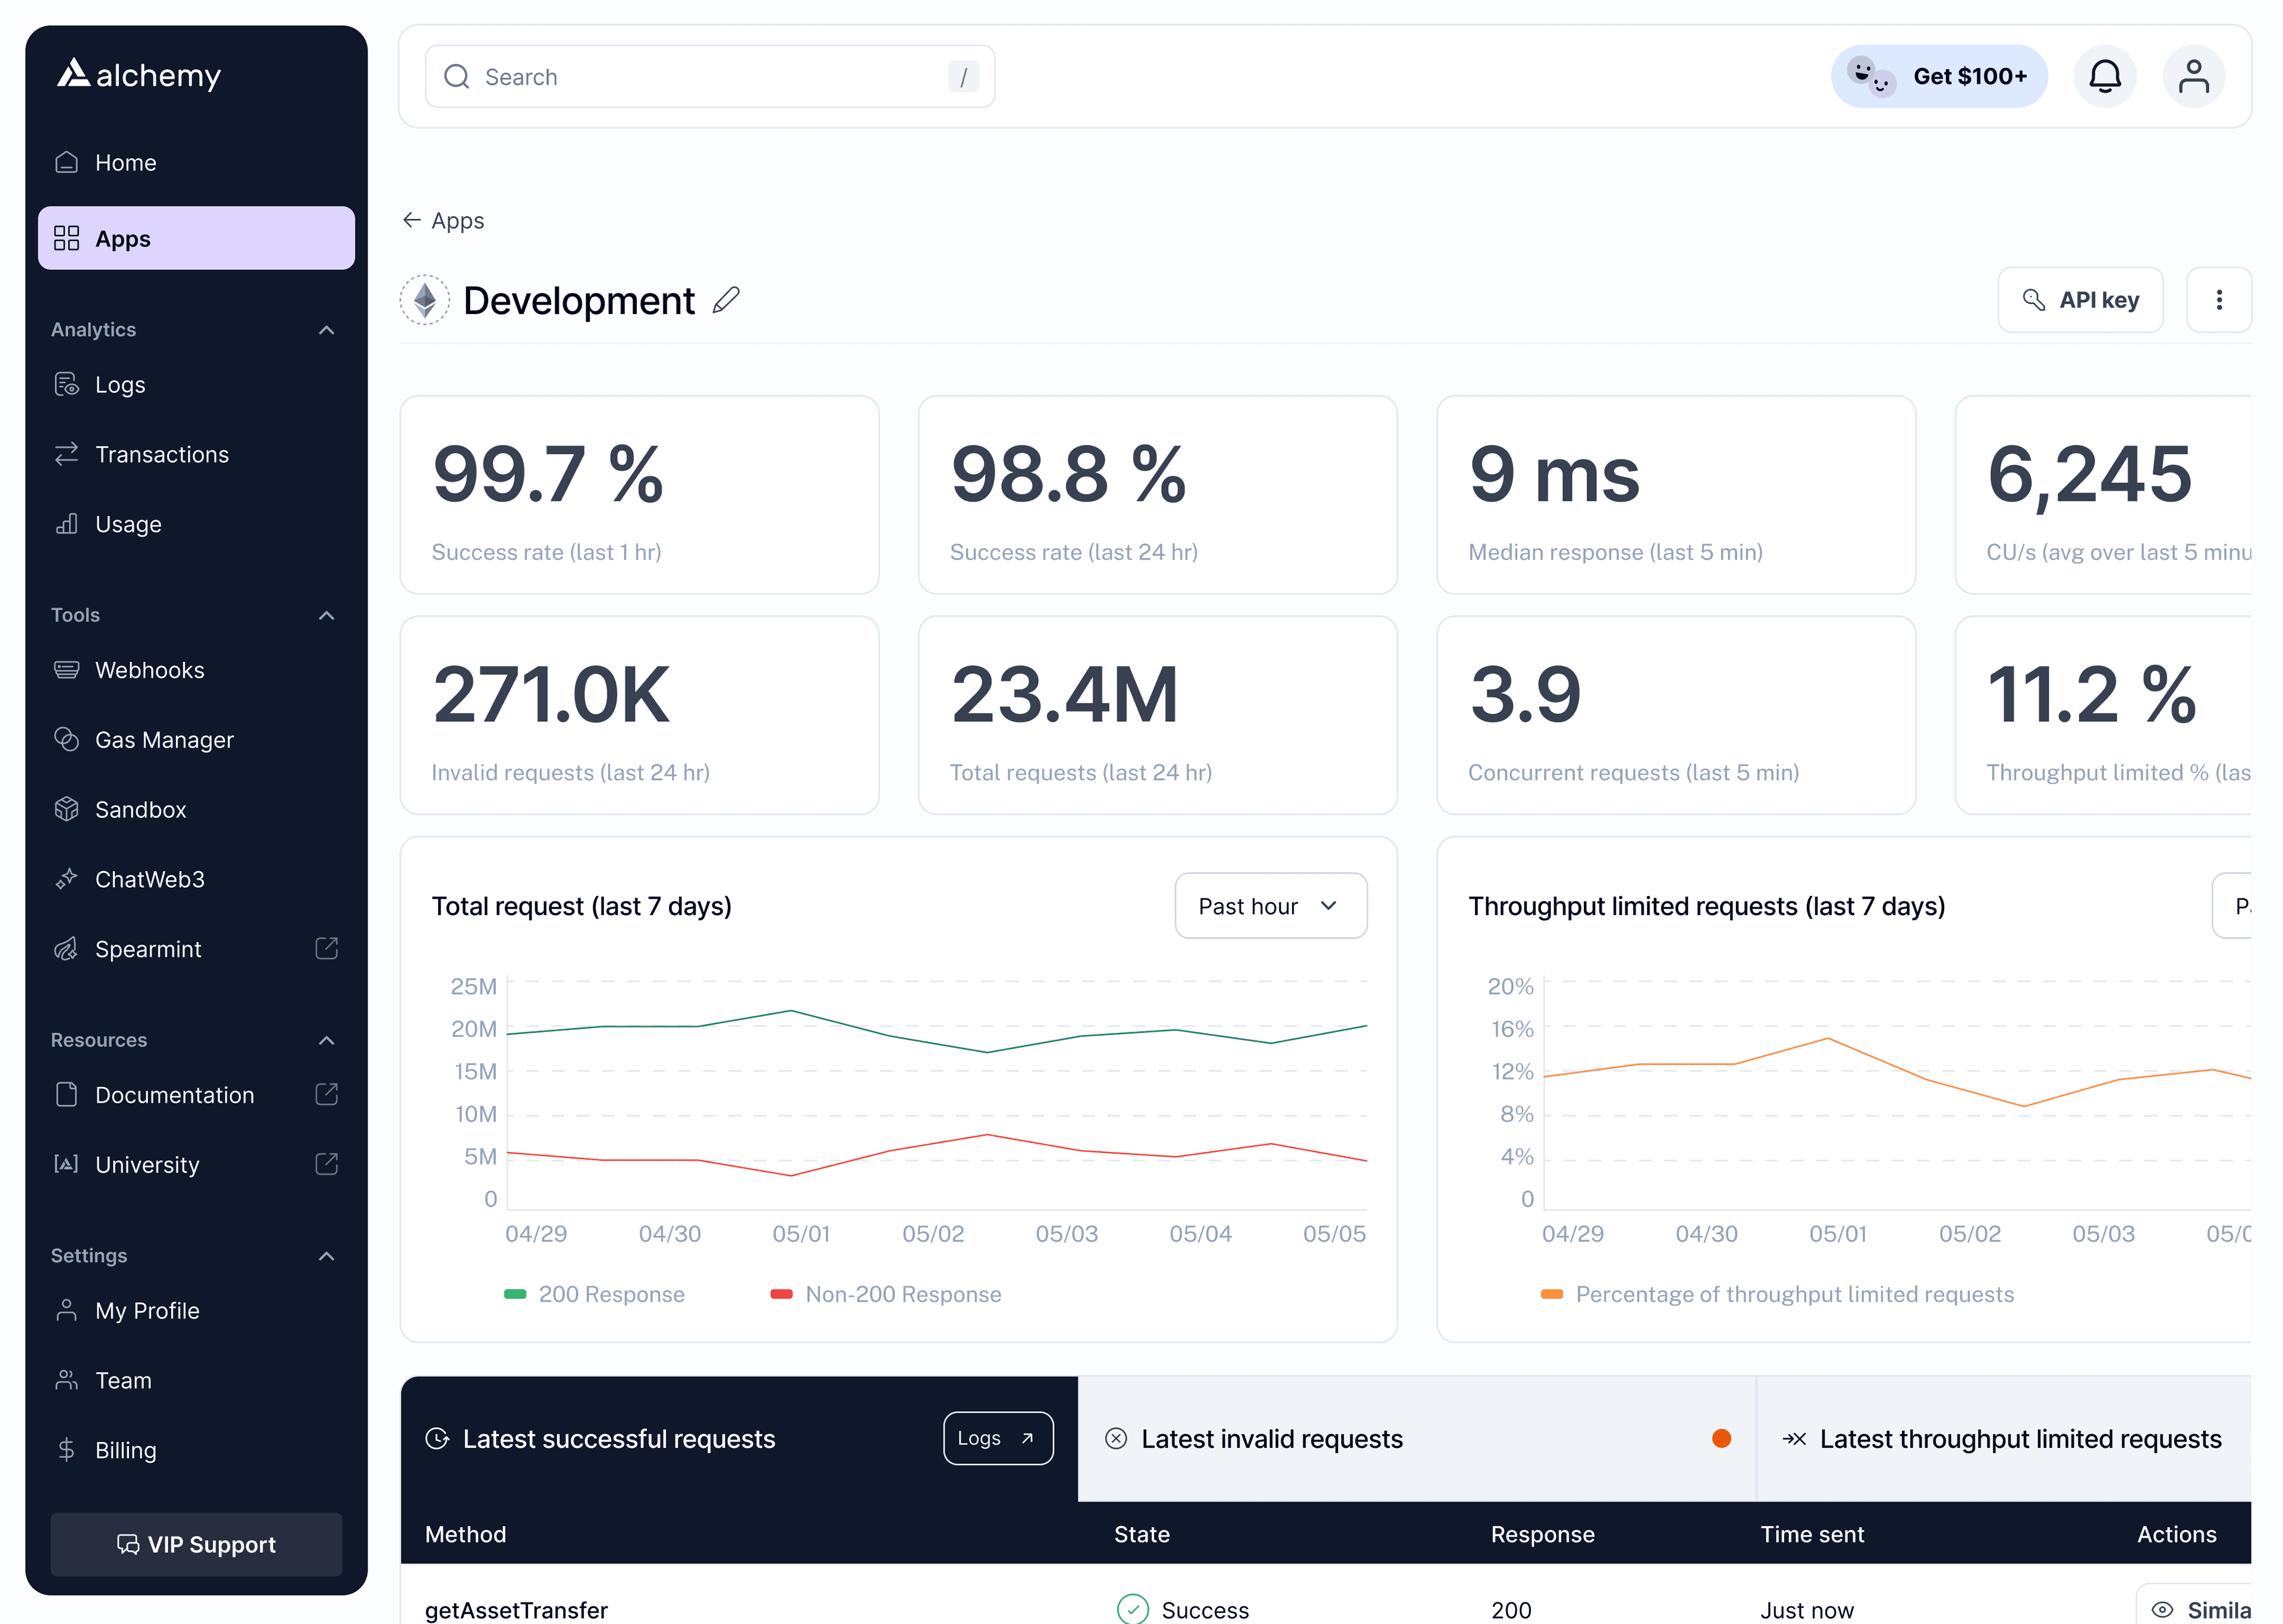Open the Past hour time range dropdown
Viewport: 2283px width, 1624px height.
point(1271,905)
